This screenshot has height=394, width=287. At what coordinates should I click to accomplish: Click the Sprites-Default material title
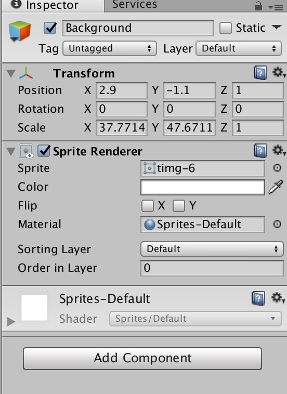[105, 299]
